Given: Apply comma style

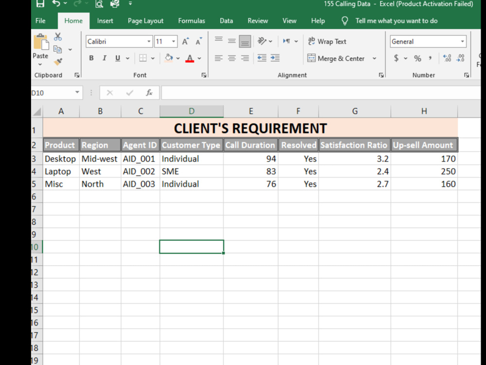Looking at the screenshot, I should pyautogui.click(x=430, y=58).
